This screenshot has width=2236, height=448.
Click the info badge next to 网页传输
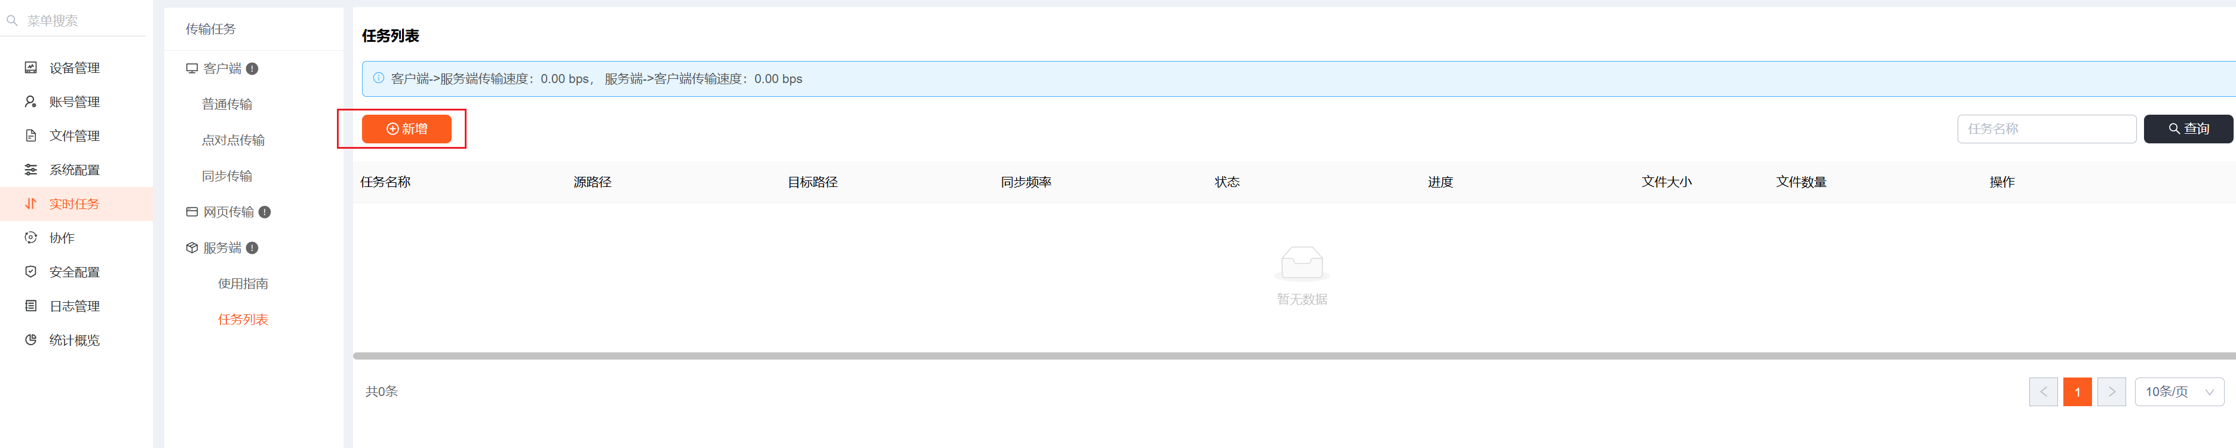click(265, 212)
